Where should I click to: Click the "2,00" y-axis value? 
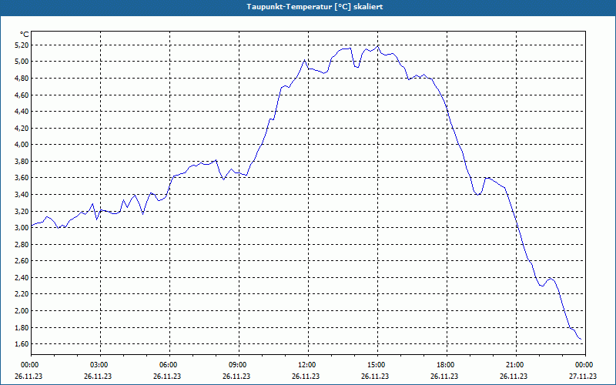[22, 311]
